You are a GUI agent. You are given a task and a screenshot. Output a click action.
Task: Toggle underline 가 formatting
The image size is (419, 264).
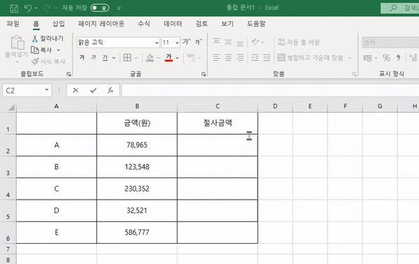105,57
